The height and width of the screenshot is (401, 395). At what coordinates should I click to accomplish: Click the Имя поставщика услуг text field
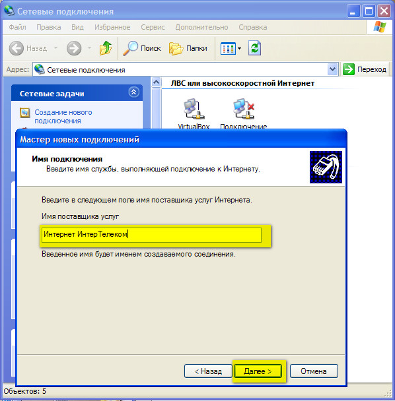(x=151, y=235)
